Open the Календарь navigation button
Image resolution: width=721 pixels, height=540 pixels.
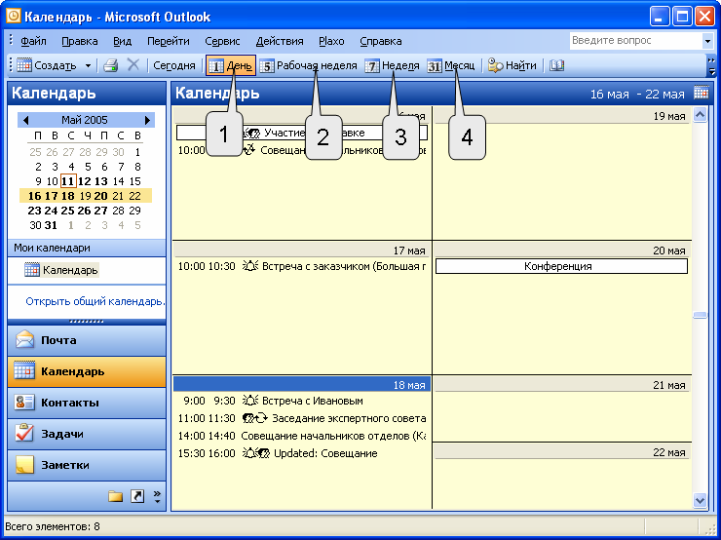coord(87,371)
